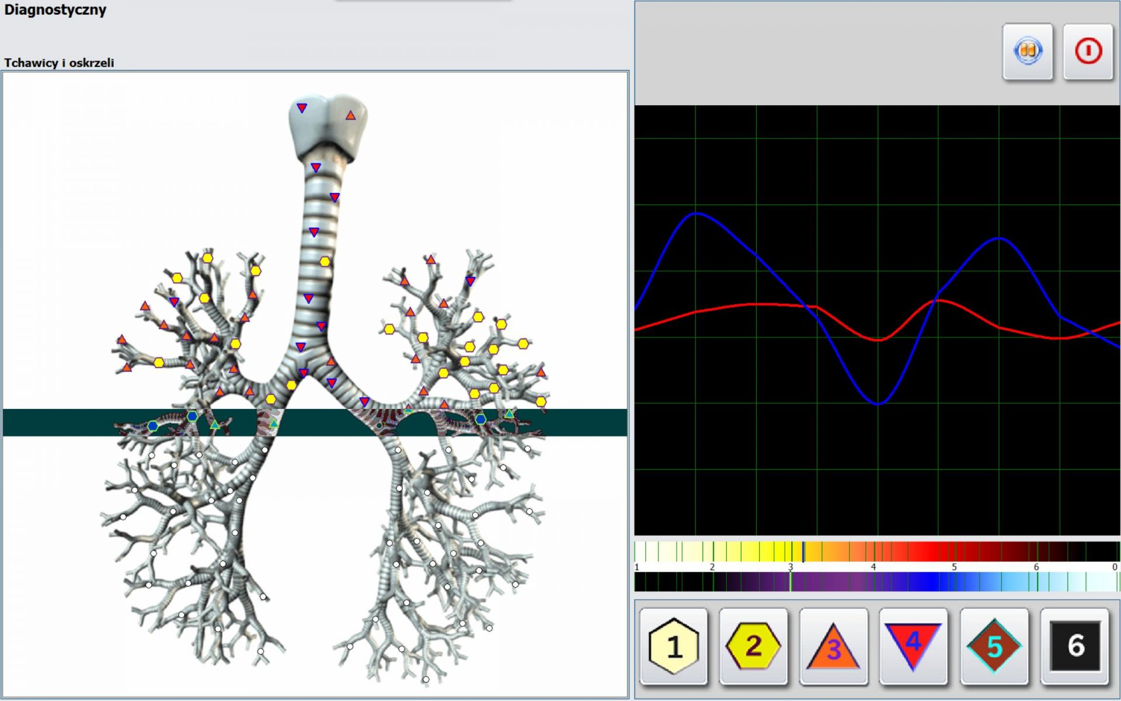Click the level 6 black square button

(x=1075, y=646)
